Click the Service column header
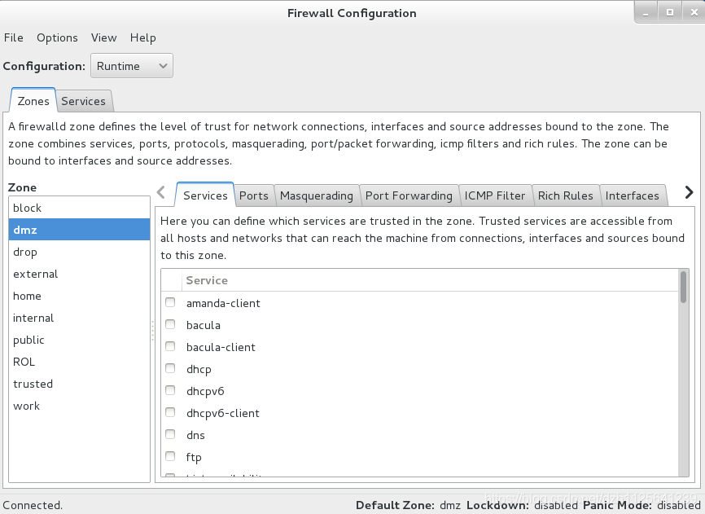Viewport: 705px width, 514px height. pos(431,280)
